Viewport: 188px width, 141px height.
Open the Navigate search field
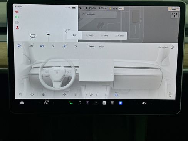point(98,15)
